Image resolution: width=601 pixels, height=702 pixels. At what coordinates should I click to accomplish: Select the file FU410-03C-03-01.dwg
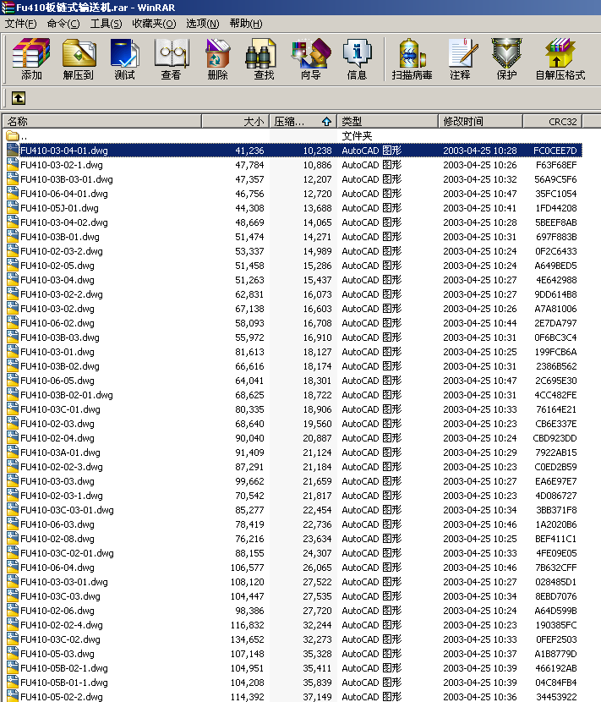coord(67,510)
